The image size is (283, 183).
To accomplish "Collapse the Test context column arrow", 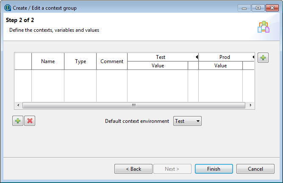I will pos(196,57).
